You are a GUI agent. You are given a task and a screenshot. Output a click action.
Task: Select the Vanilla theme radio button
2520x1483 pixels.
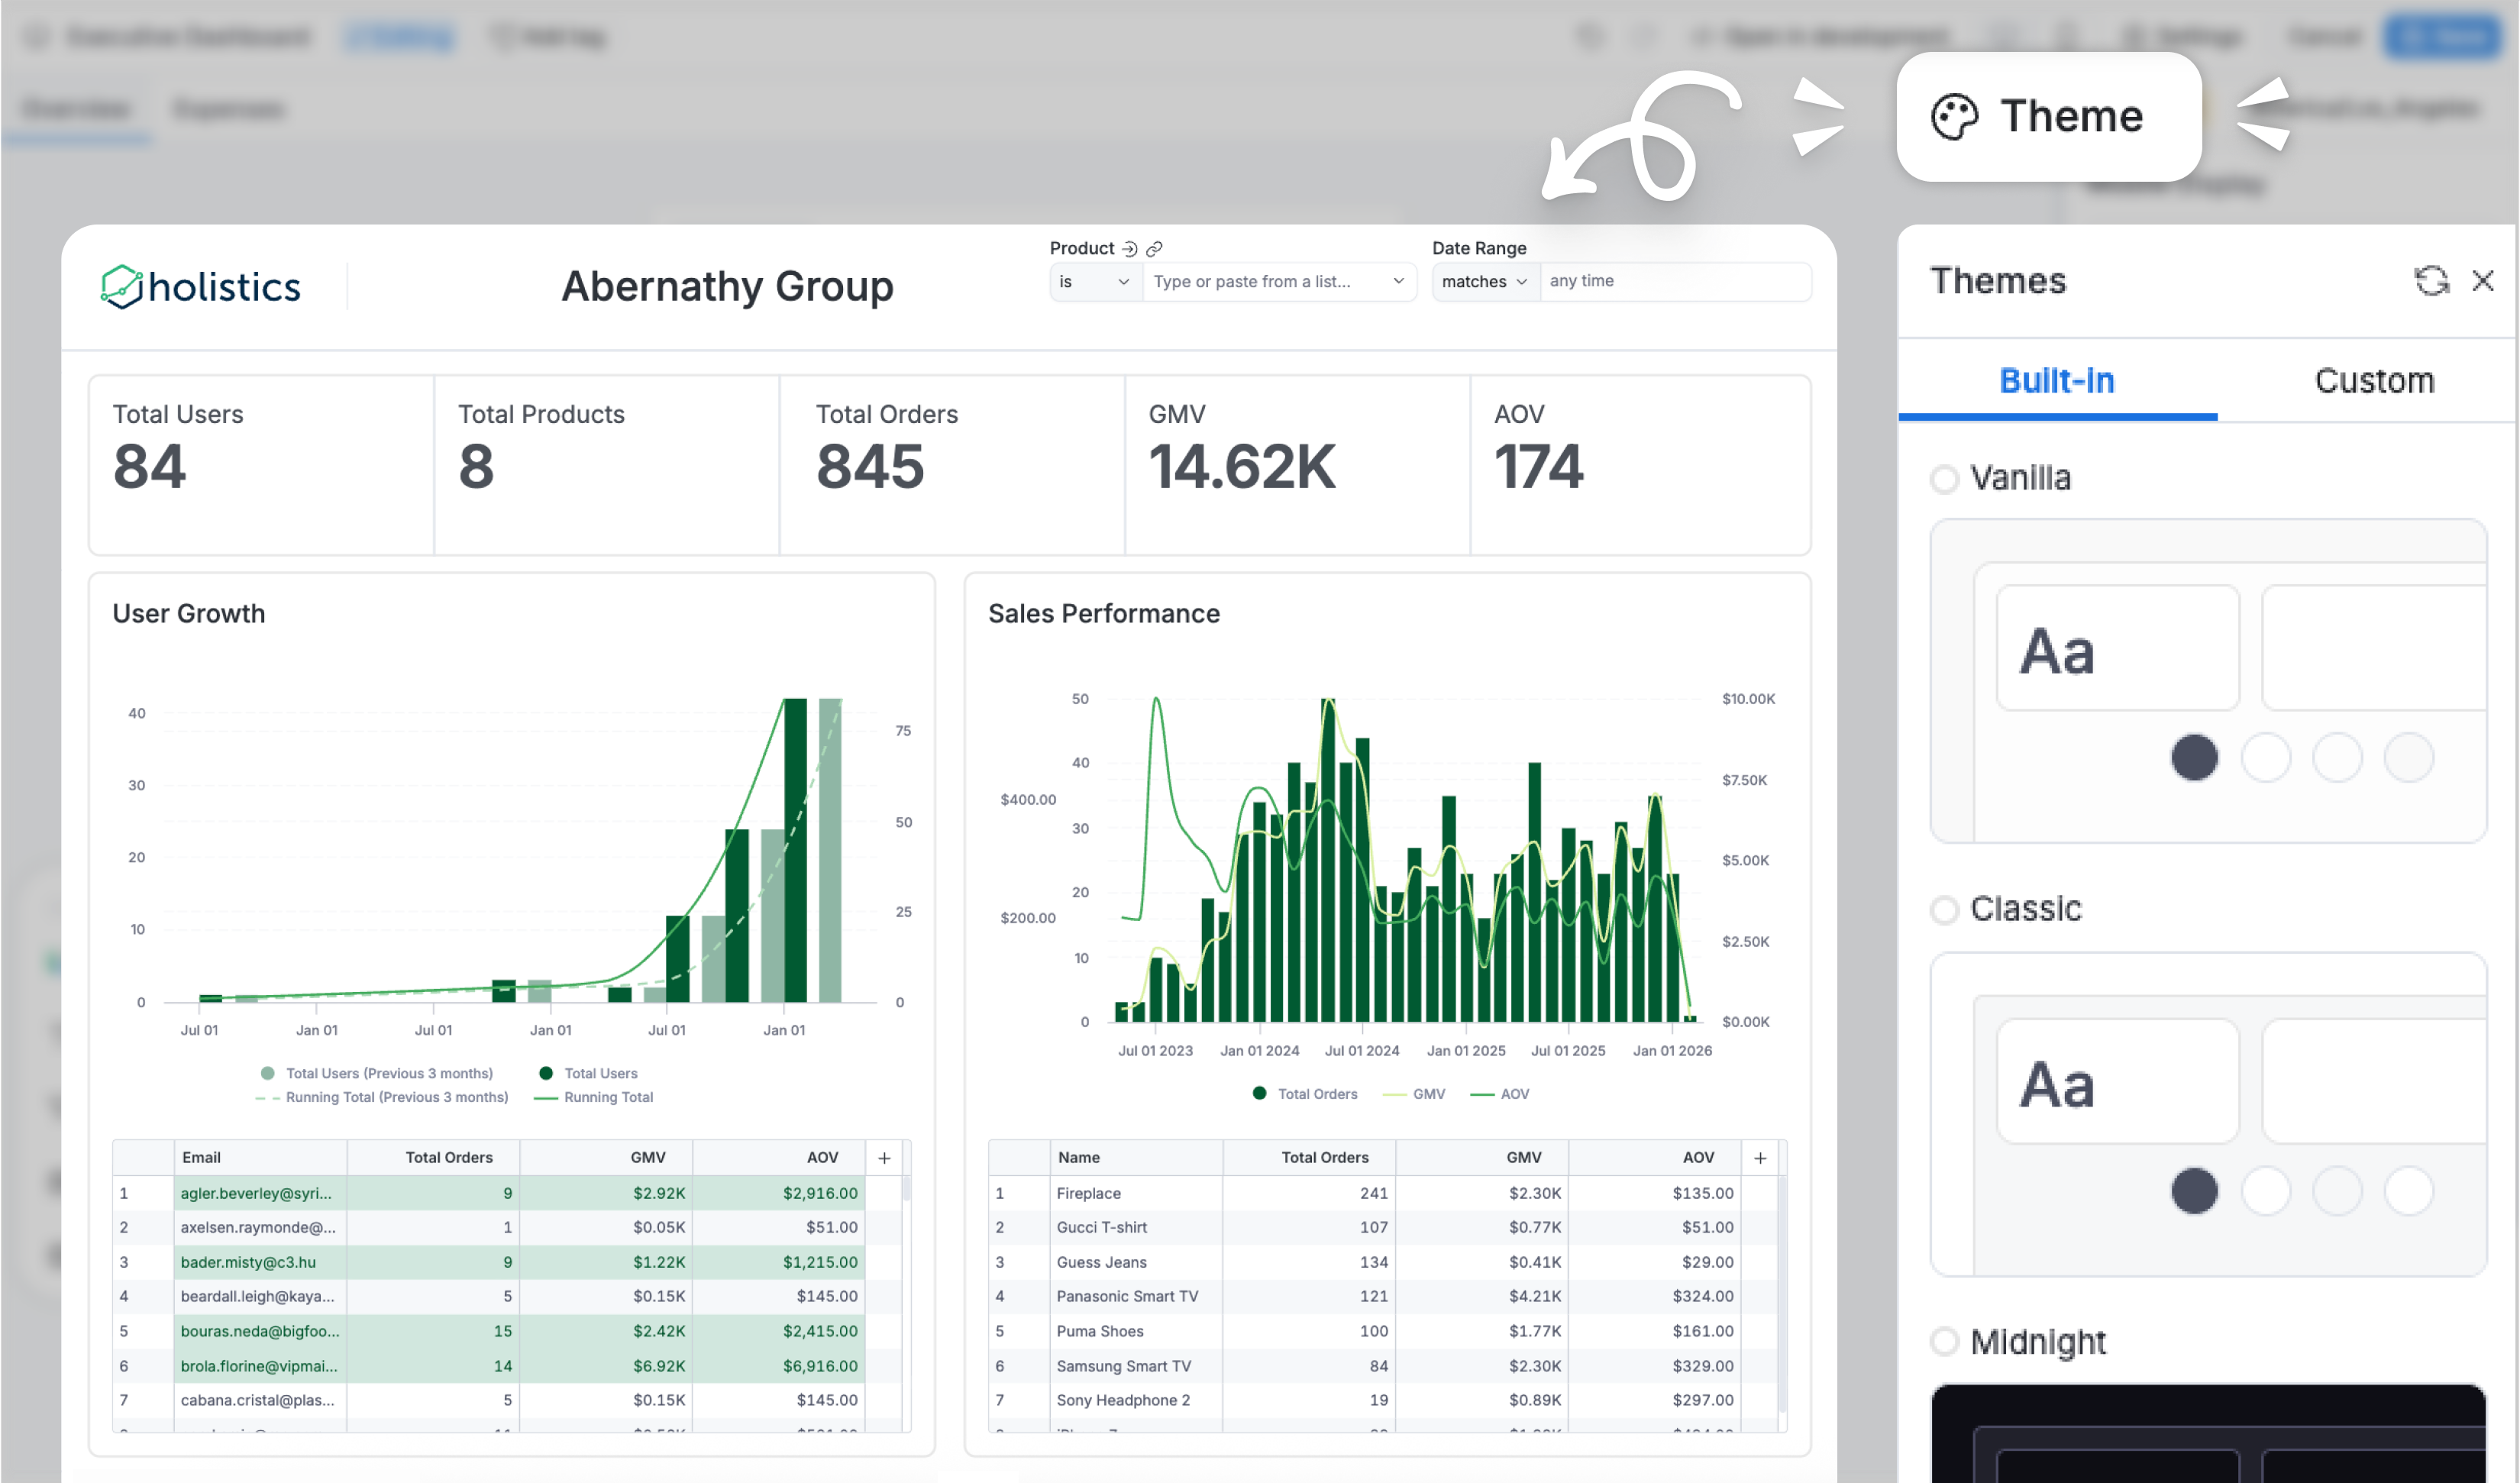pos(1945,478)
